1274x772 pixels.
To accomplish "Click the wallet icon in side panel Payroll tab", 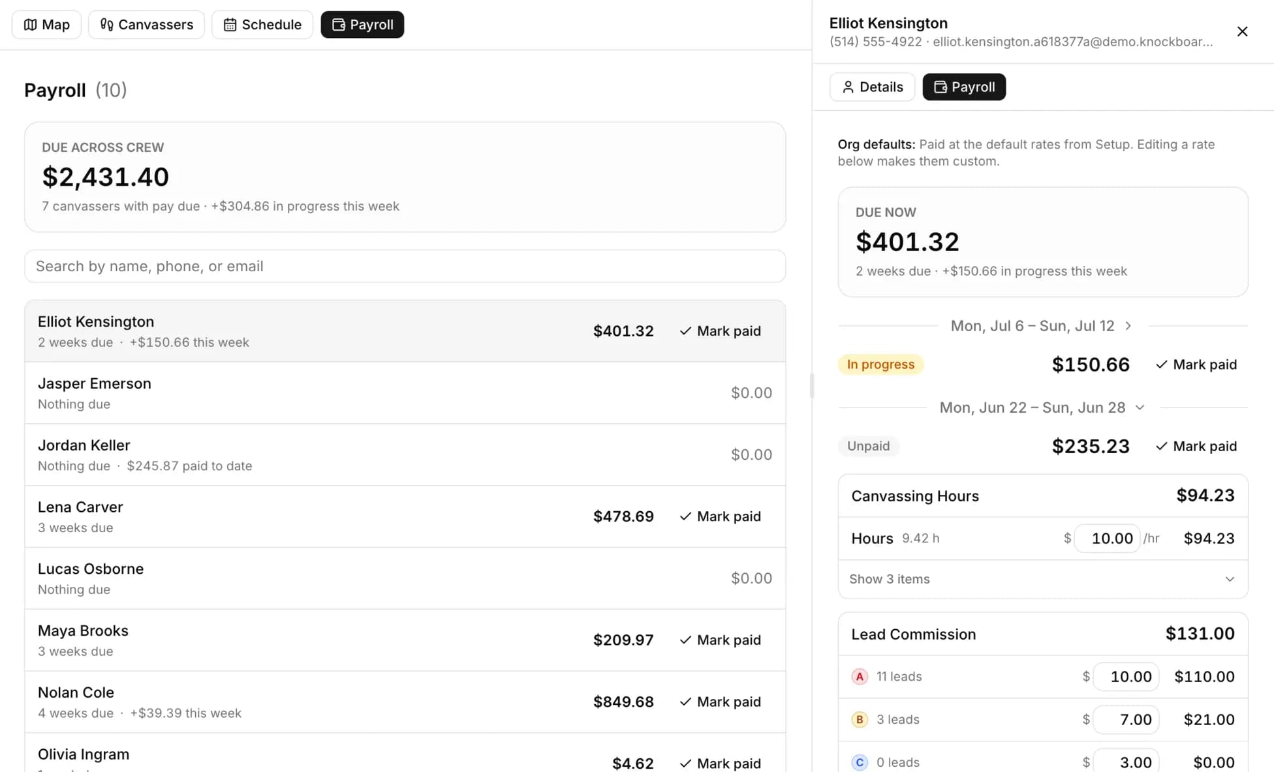I will (x=940, y=87).
